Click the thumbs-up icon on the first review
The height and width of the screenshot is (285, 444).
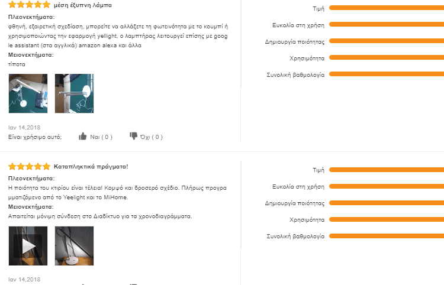coord(83,137)
